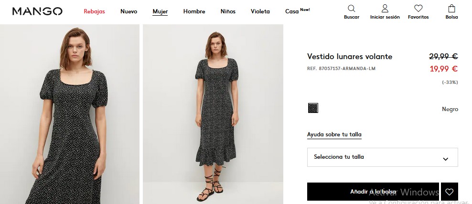The height and width of the screenshot is (204, 472).
Task: Select the Mujer menu item
Action: (160, 11)
